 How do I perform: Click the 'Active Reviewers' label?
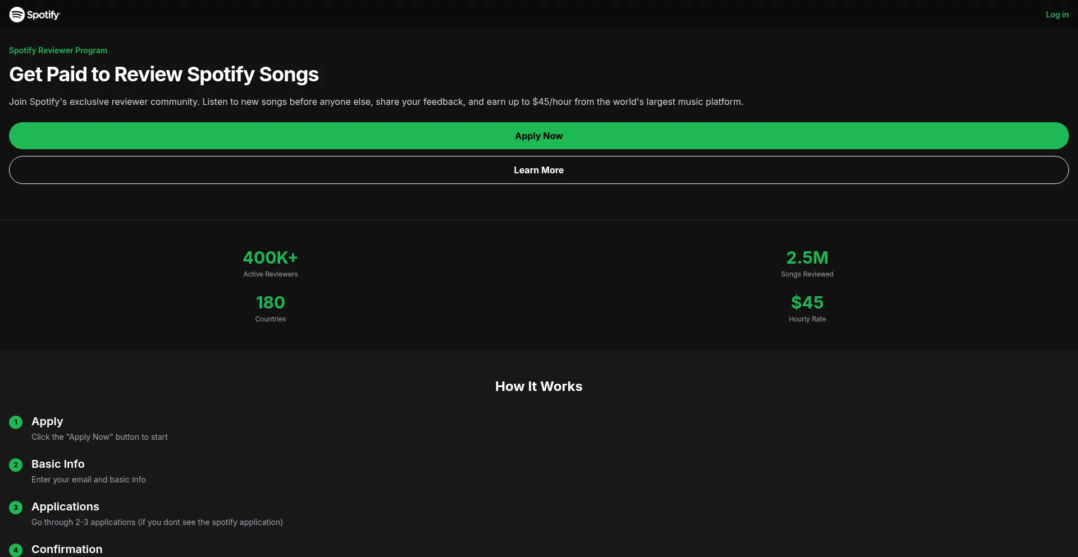[x=271, y=274]
